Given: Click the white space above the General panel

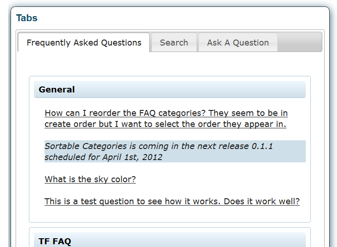Looking at the screenshot, I should [x=170, y=64].
